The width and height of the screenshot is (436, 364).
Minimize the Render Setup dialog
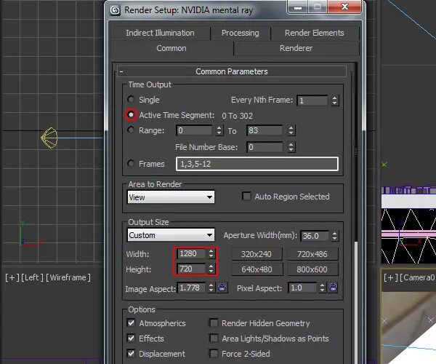click(298, 7)
